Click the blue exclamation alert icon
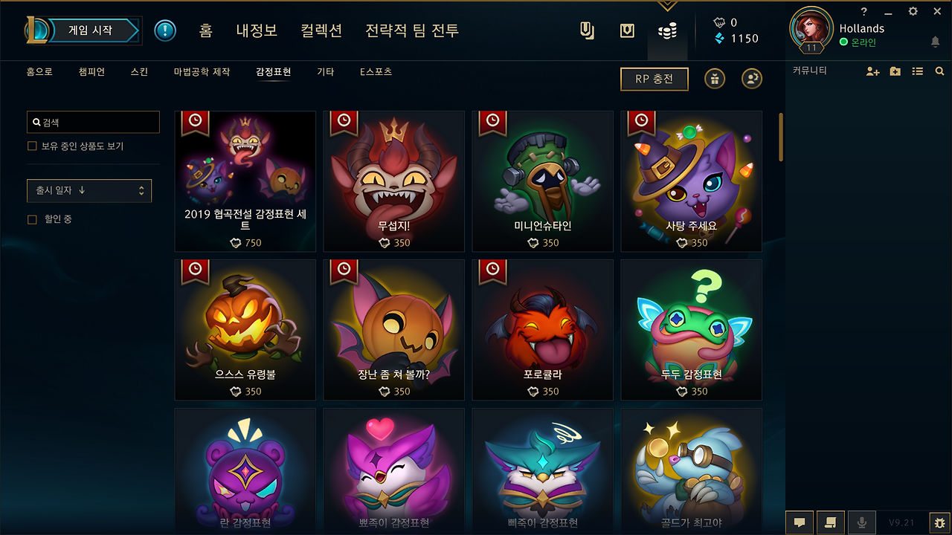Image resolution: width=952 pixels, height=535 pixels. pos(165,30)
